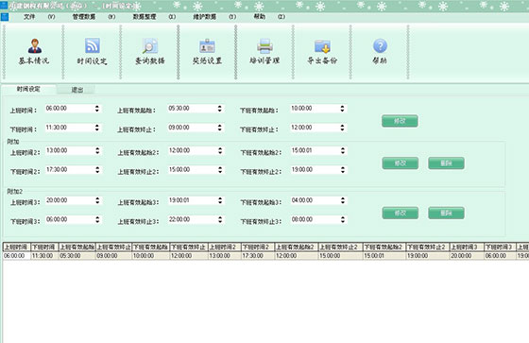Switch to the 时间设定 tab
Screen dimensions: 529x343
(x=28, y=89)
